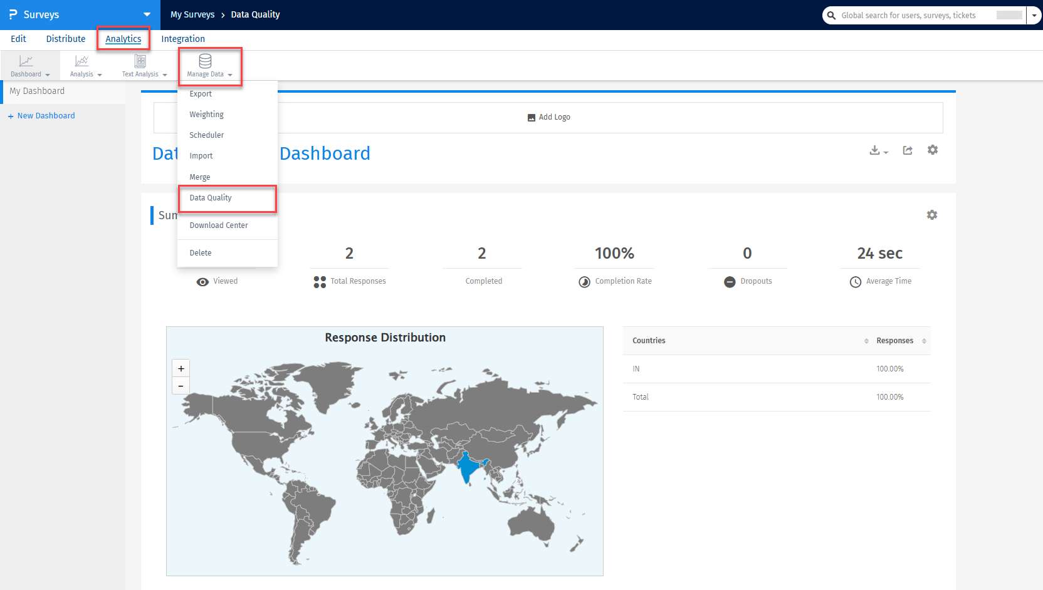Open the Integration tab

(x=183, y=39)
